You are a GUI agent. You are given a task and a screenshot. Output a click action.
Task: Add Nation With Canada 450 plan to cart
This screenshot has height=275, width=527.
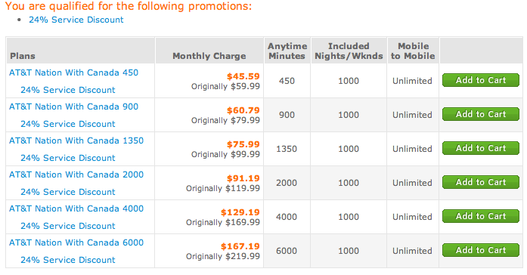[x=481, y=80]
